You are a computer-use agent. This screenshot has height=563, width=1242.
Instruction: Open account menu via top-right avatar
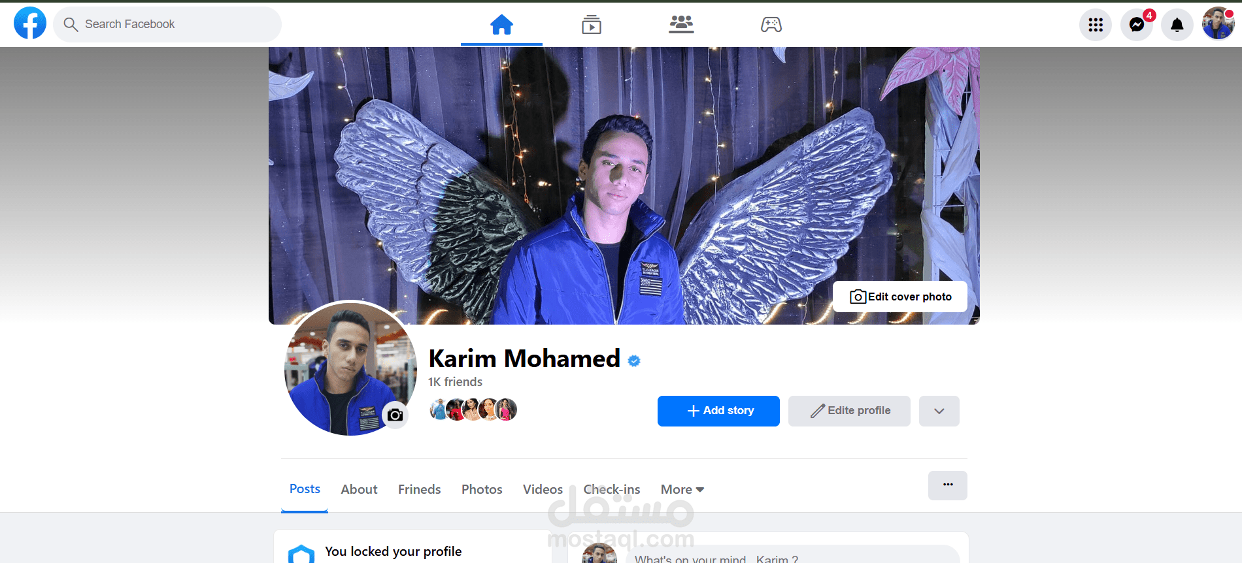coord(1218,24)
